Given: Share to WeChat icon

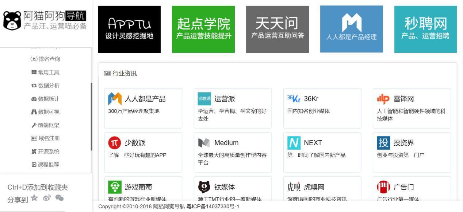Looking at the screenshot, I should coord(59,198).
